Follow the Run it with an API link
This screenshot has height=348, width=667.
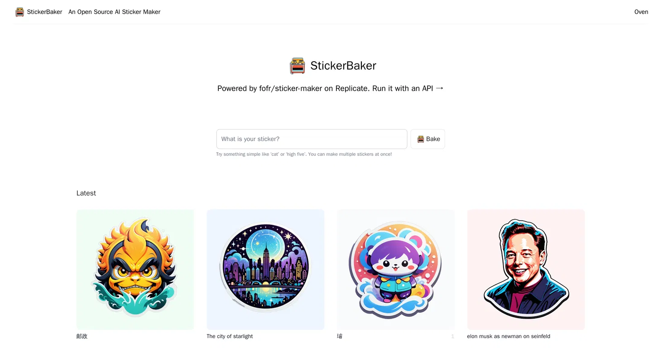click(408, 88)
